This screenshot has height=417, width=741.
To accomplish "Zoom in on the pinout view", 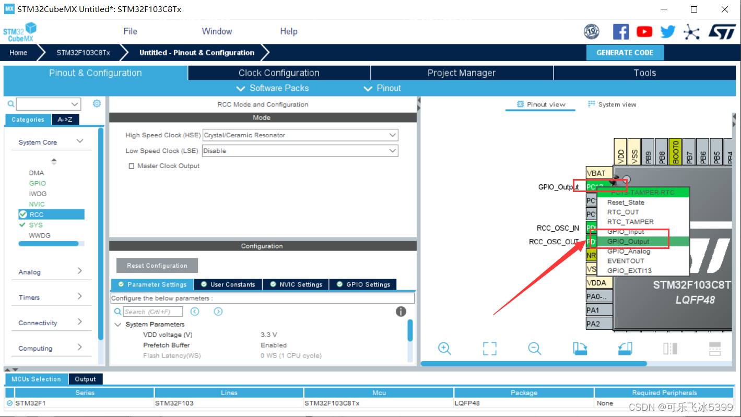I will pos(444,348).
